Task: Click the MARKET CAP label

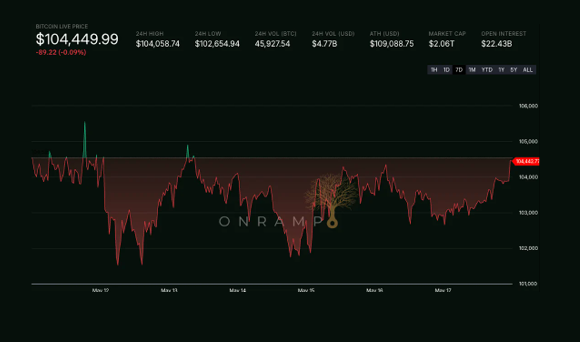Action: point(447,34)
